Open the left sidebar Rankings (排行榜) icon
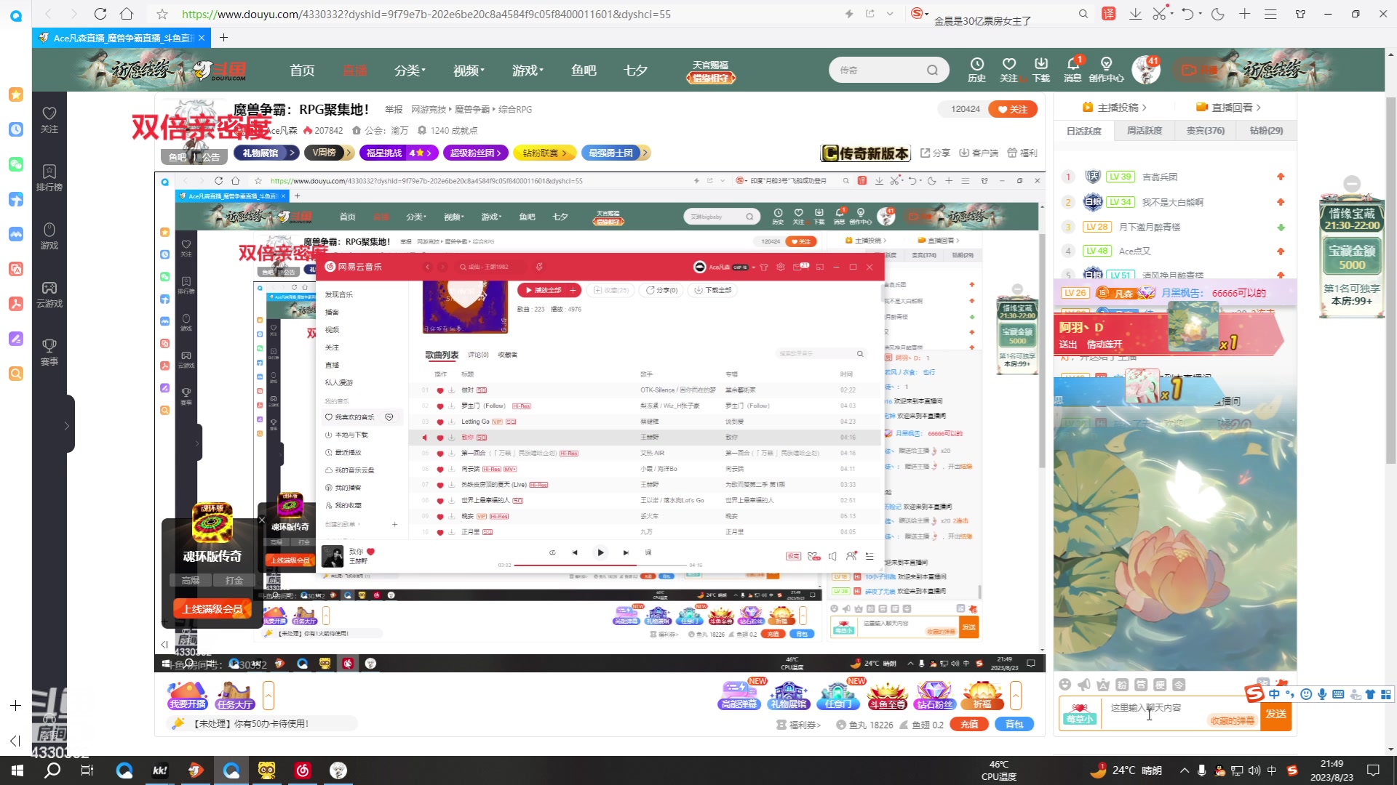Image resolution: width=1397 pixels, height=785 pixels. coord(49,177)
